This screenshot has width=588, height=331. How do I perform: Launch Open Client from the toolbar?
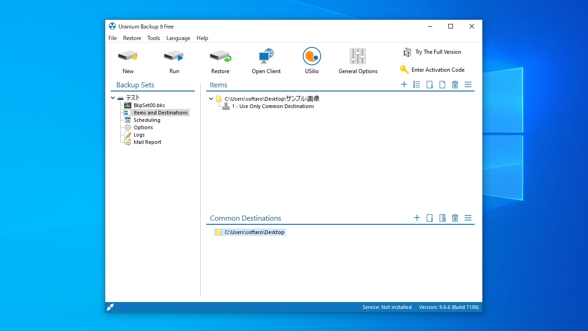pyautogui.click(x=266, y=56)
